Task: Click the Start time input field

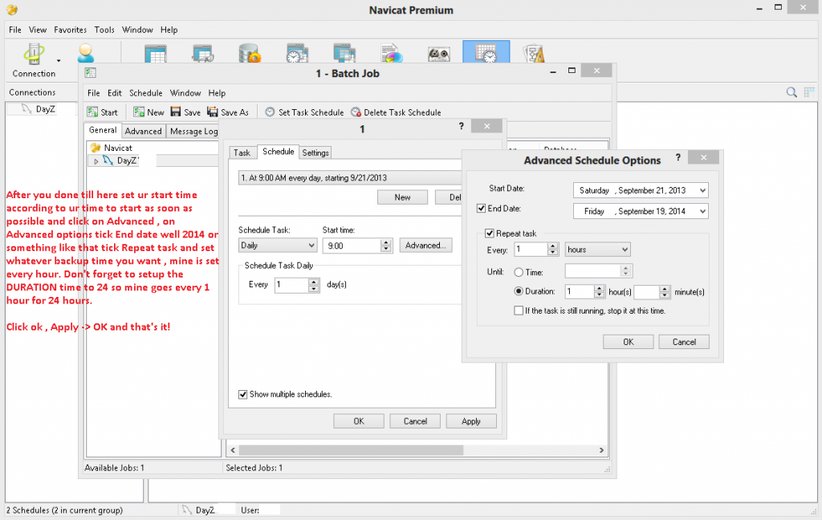Action: (350, 246)
